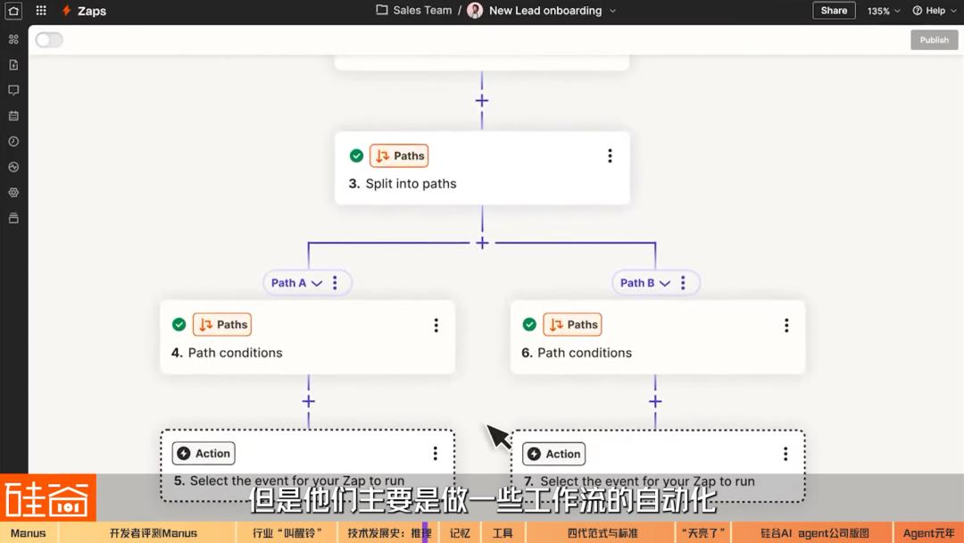Image resolution: width=964 pixels, height=543 pixels.
Task: Open the 135% zoom level dropdown
Action: [x=884, y=11]
